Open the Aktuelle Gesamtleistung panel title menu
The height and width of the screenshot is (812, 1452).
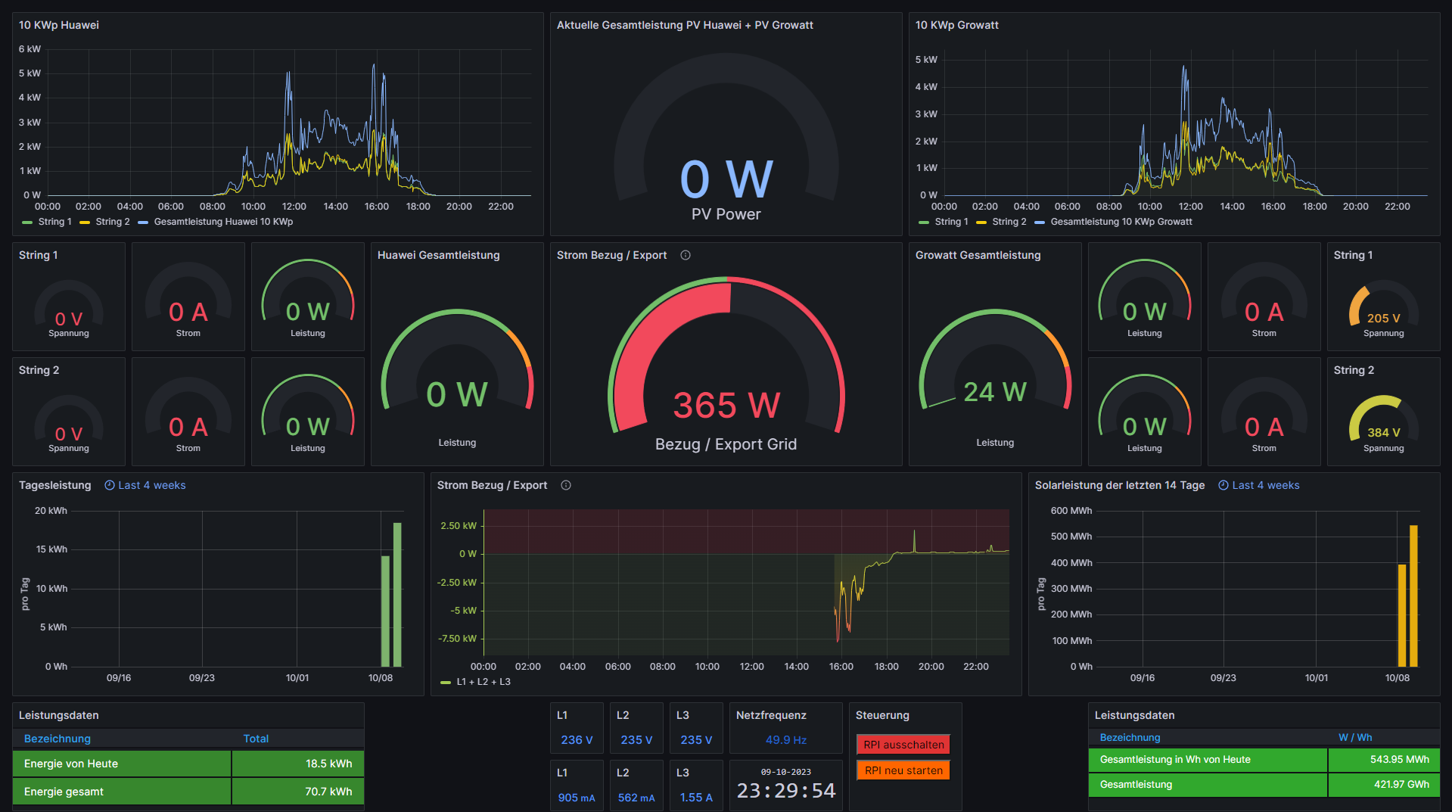tap(685, 25)
